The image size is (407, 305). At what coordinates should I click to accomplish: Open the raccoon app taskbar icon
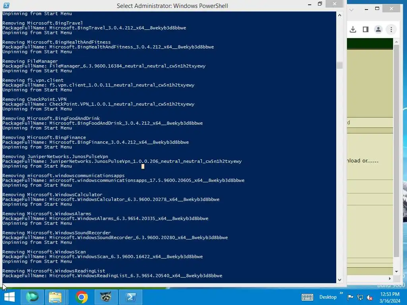pos(106,297)
